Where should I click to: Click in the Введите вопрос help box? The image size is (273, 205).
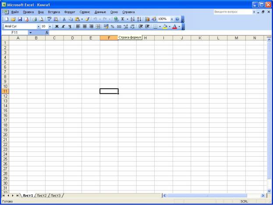tap(233, 12)
